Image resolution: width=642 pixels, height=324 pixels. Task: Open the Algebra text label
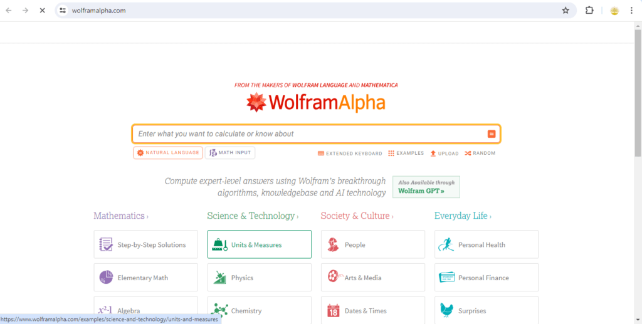tap(129, 311)
